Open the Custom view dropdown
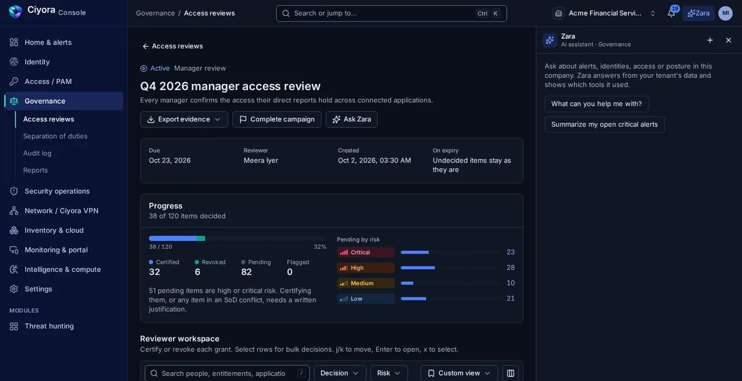 click(459, 373)
